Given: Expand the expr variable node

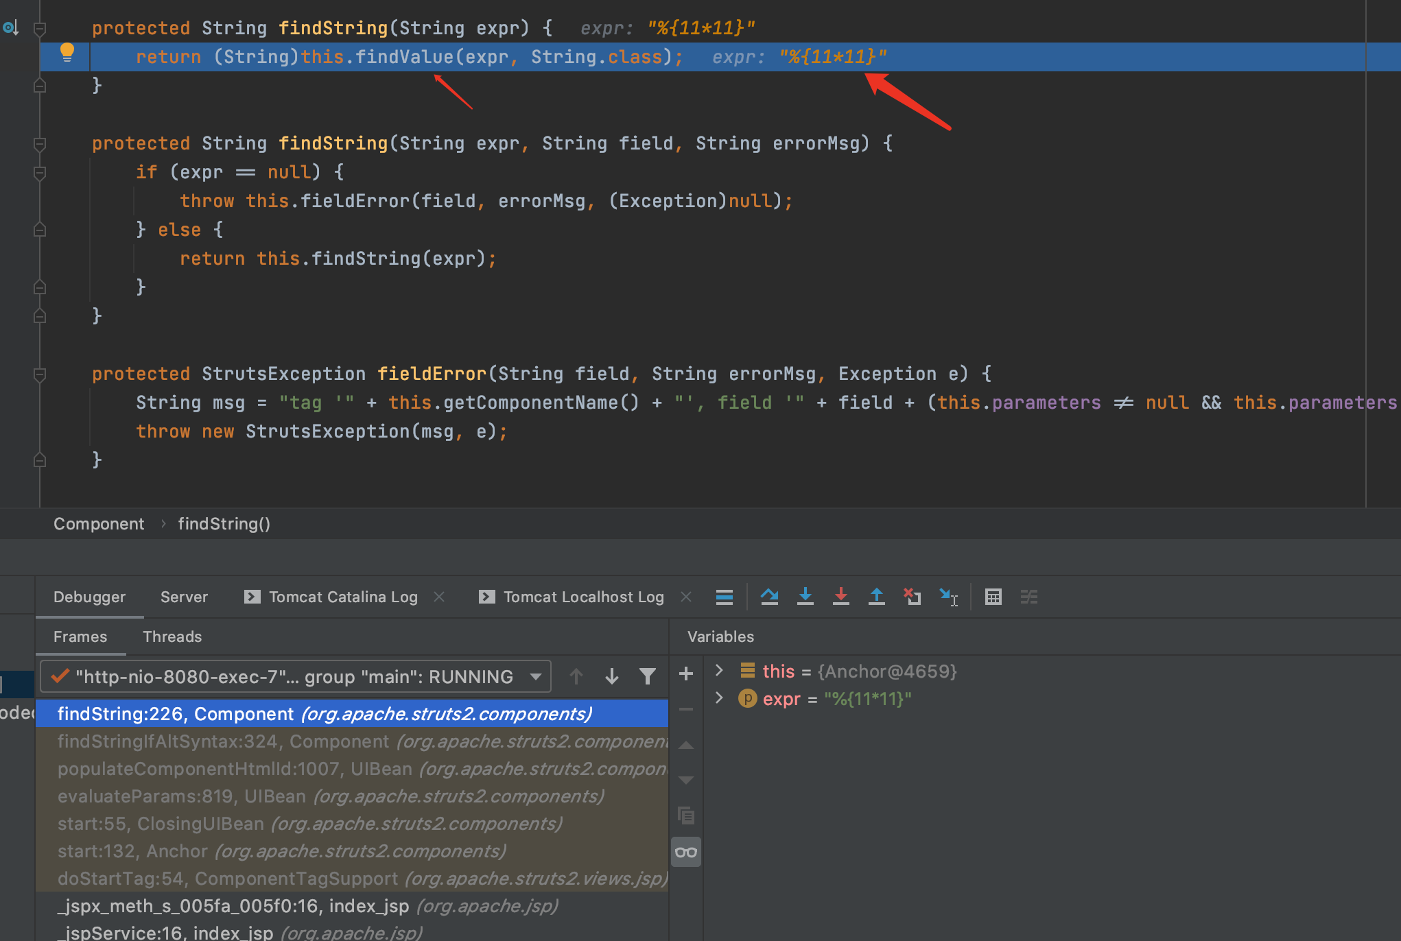Looking at the screenshot, I should coord(718,698).
